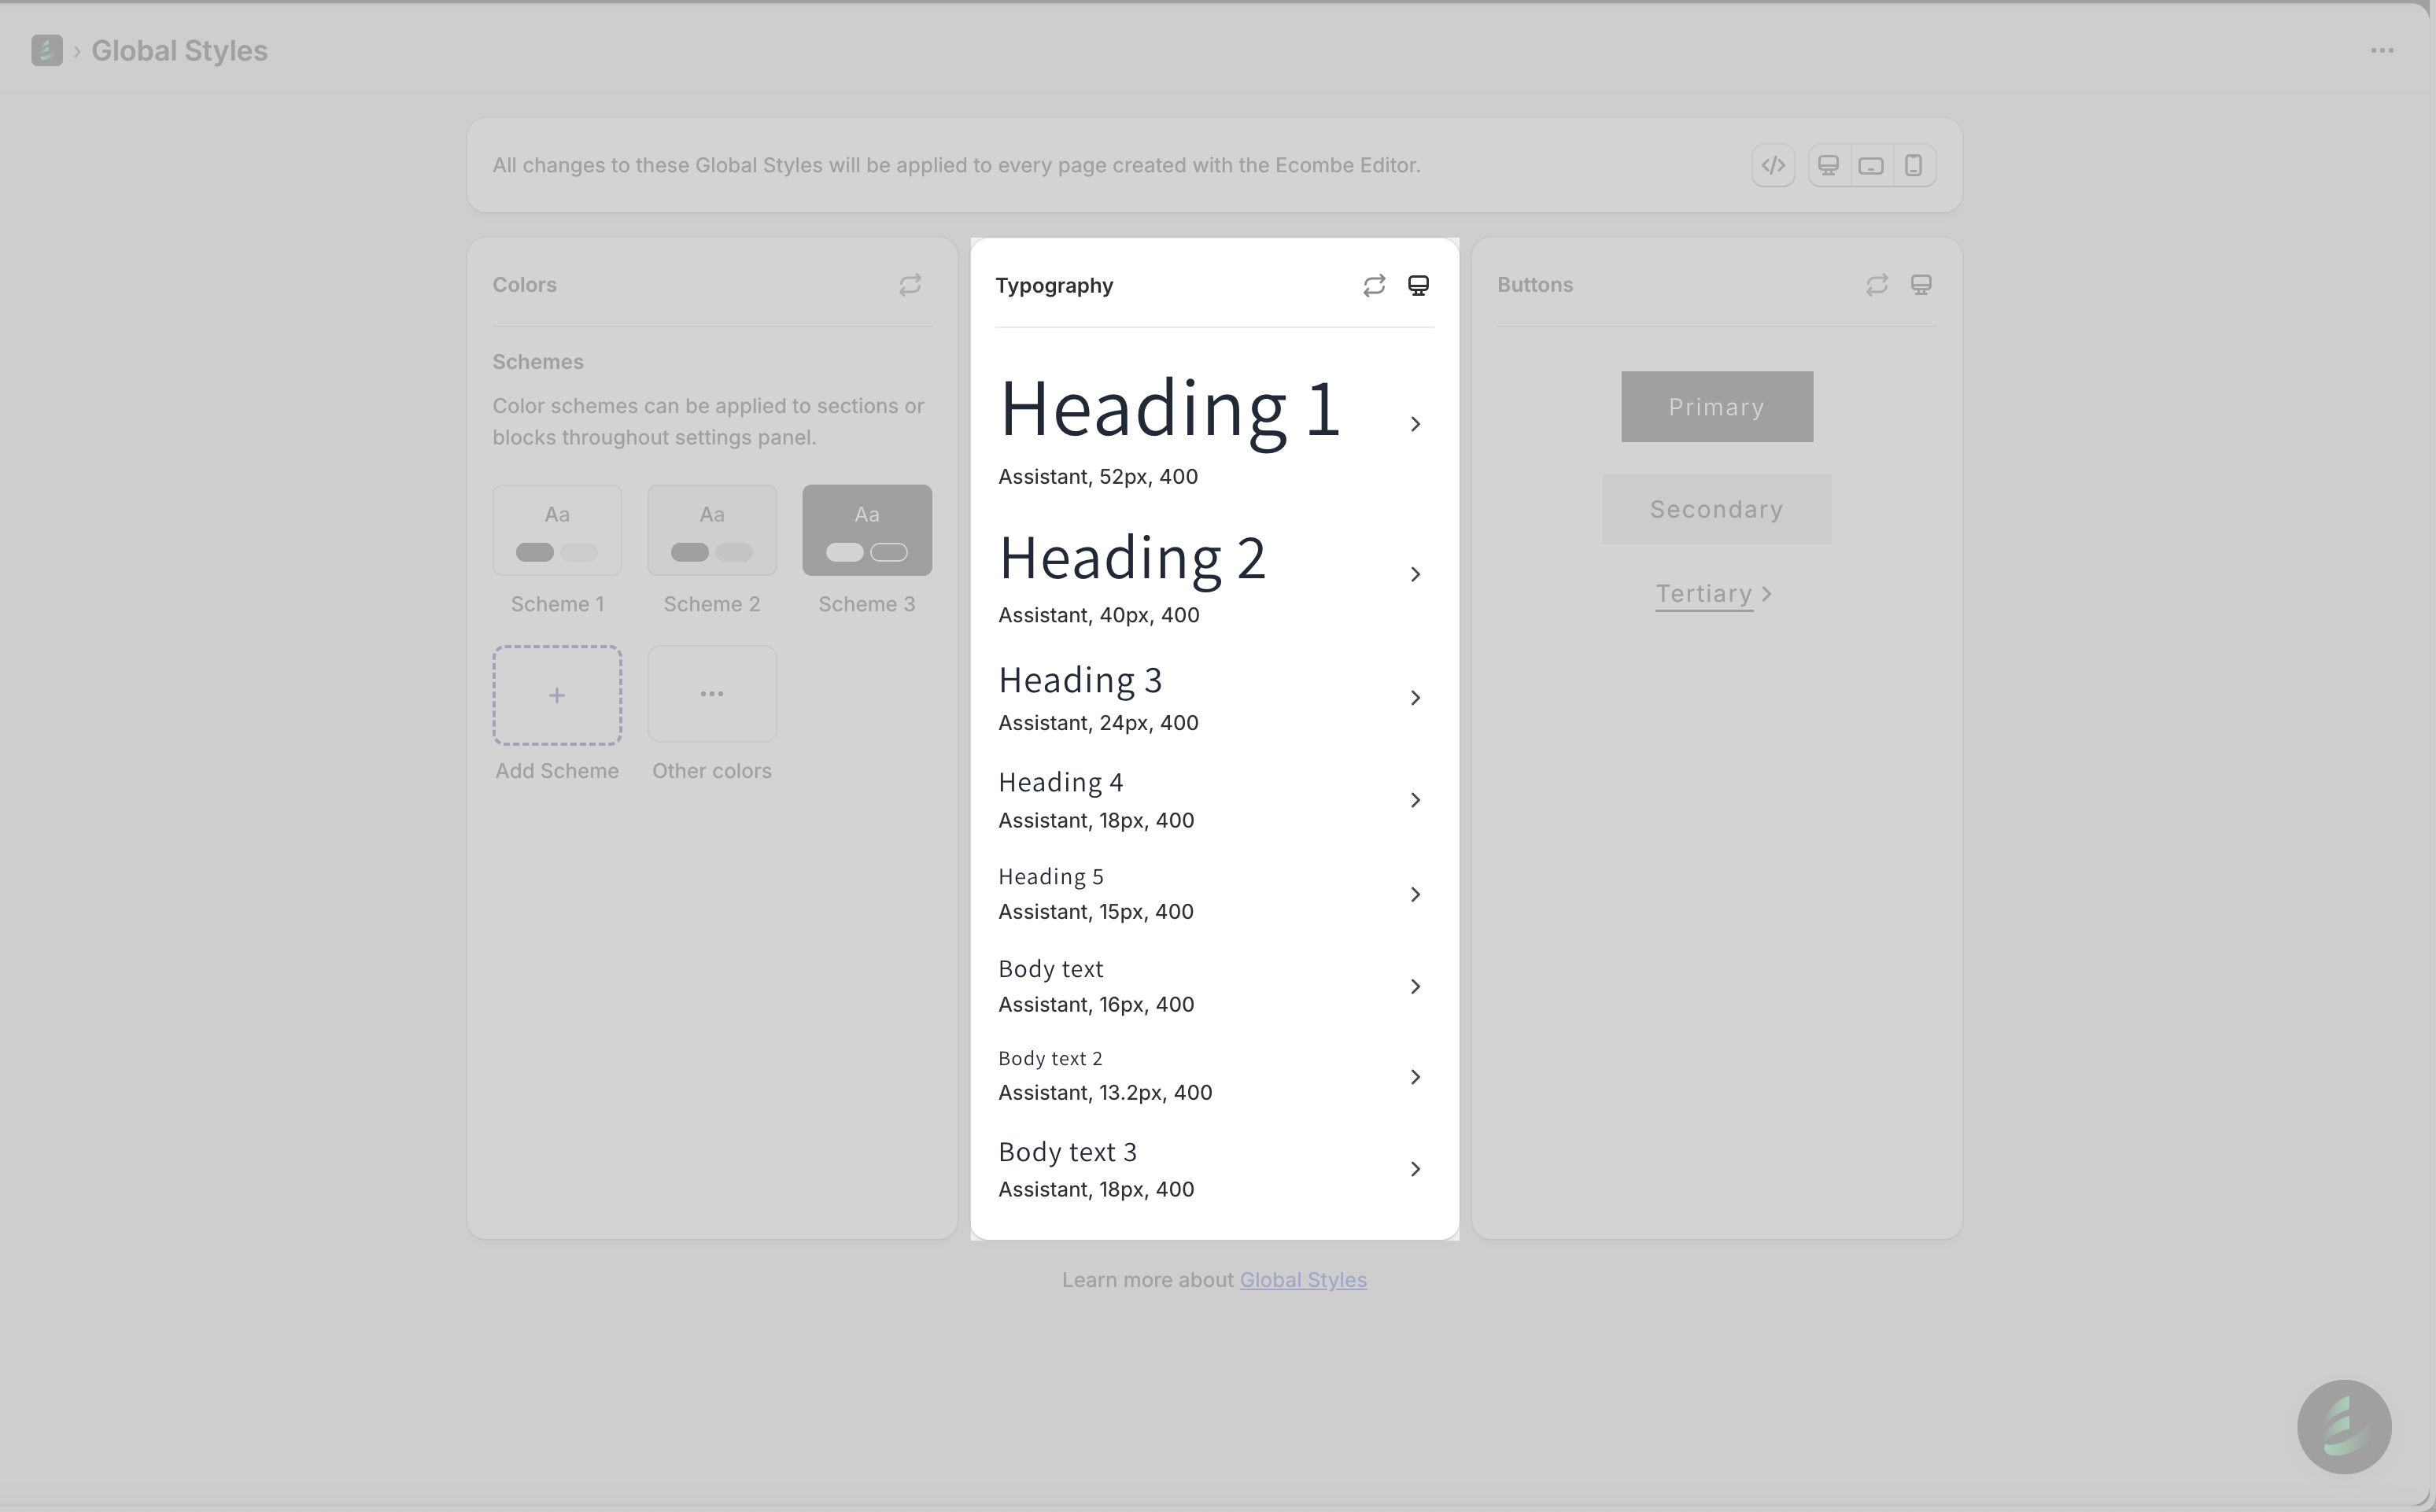Open Other colors tile
The width and height of the screenshot is (2436, 1512).
point(711,694)
